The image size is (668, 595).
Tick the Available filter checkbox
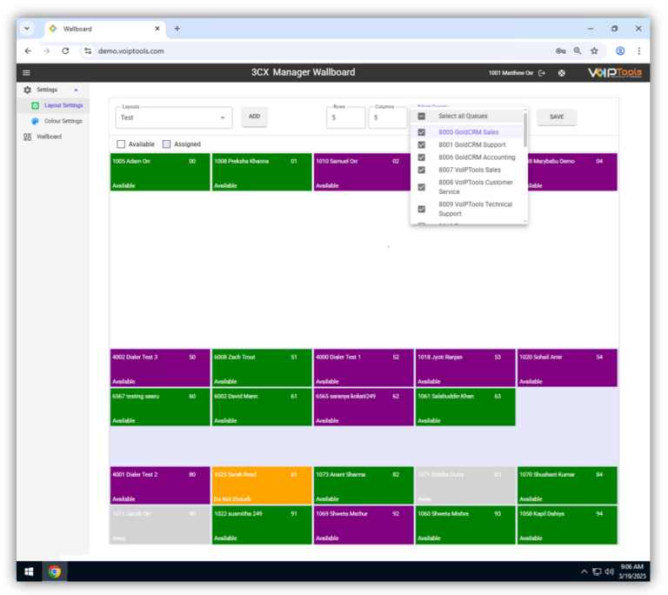(x=121, y=144)
